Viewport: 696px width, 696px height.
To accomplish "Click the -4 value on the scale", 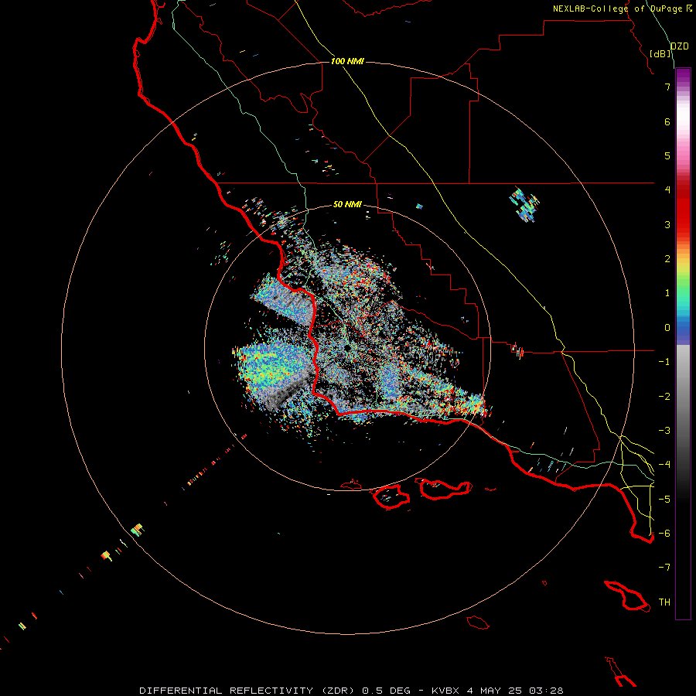I will tap(664, 465).
